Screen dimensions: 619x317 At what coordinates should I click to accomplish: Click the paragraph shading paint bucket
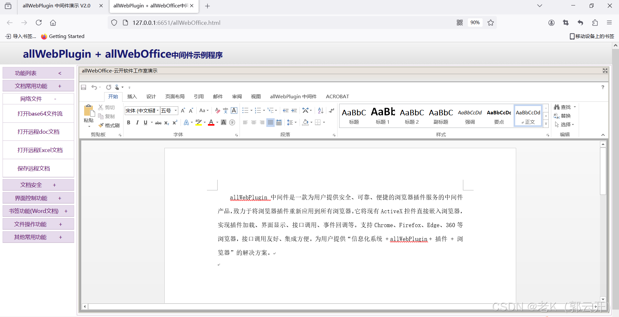[x=305, y=122]
